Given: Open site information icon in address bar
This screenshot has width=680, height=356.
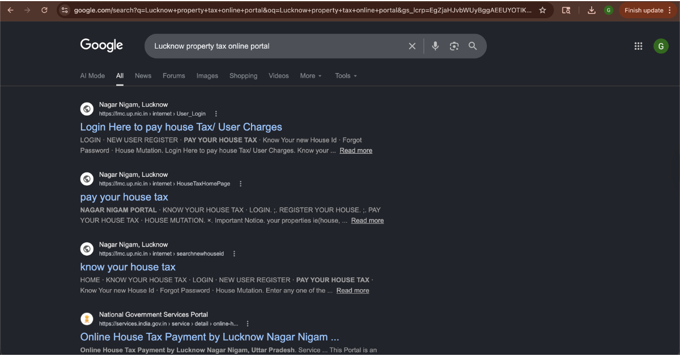Looking at the screenshot, I should 65,10.
